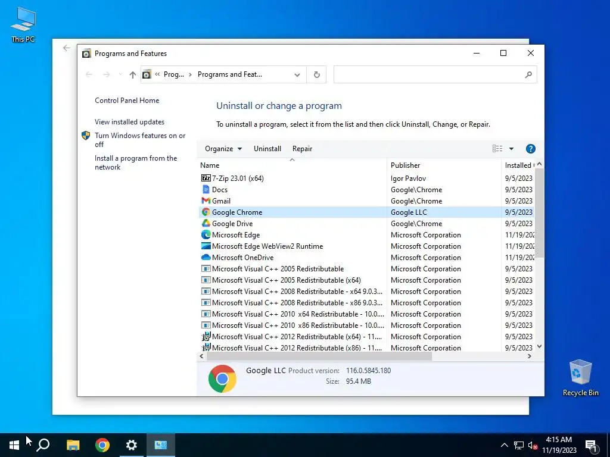Click the muted volume tray icon

tap(533, 445)
